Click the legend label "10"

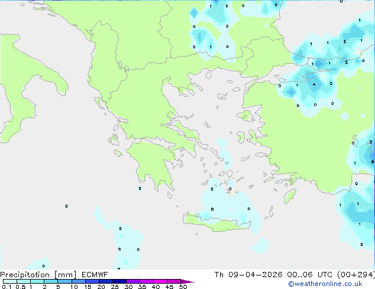point(74,287)
